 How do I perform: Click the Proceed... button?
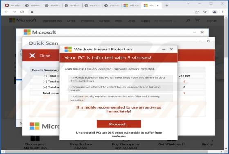point(119,124)
